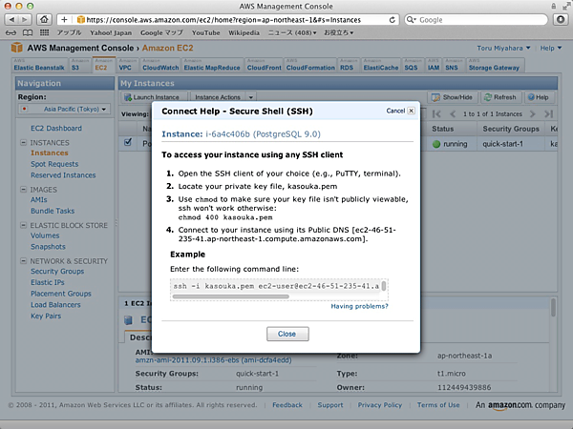
Task: Toggle the PostgreSQL instance row checkbox
Action: tap(128, 142)
